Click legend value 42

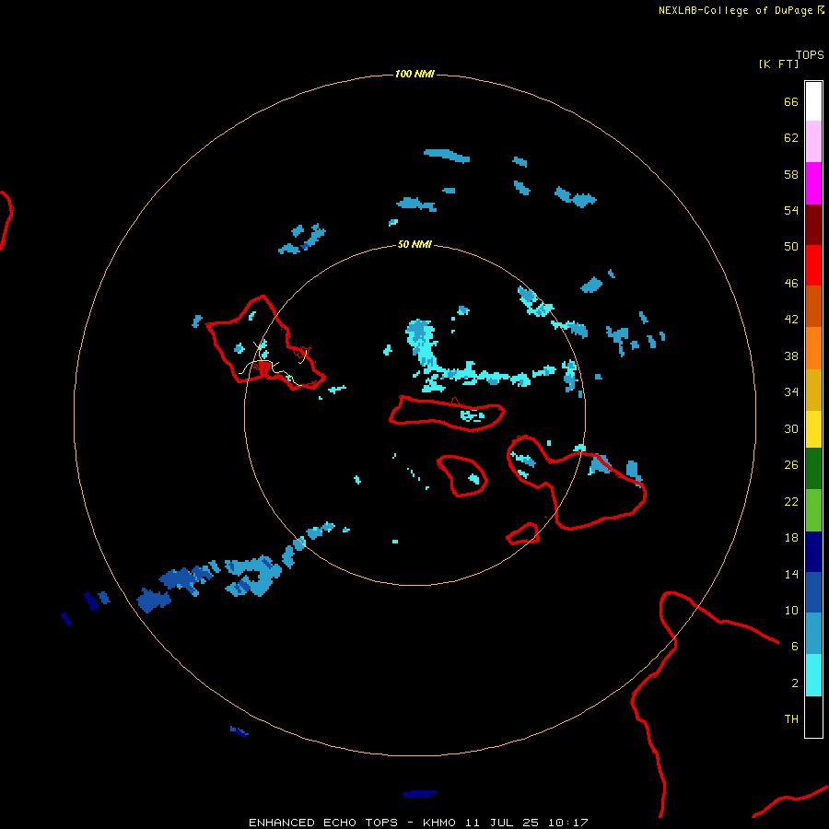(791, 319)
